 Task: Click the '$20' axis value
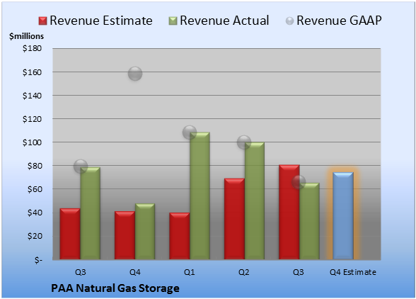[x=35, y=236]
